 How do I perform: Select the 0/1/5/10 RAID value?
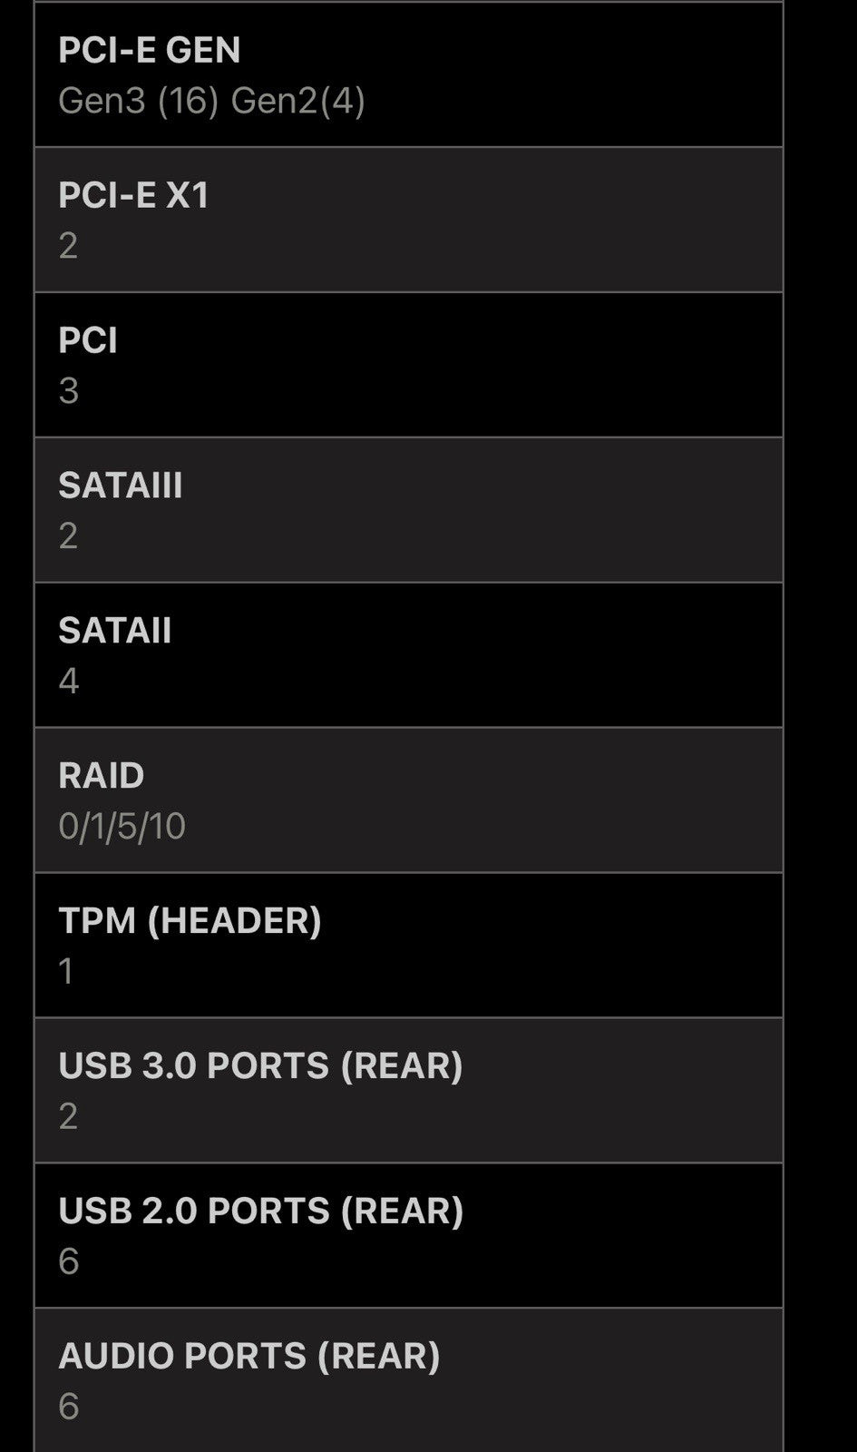pos(122,827)
